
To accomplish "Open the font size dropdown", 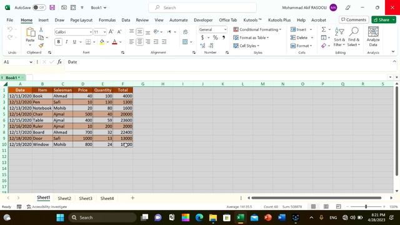I will pos(104,32).
